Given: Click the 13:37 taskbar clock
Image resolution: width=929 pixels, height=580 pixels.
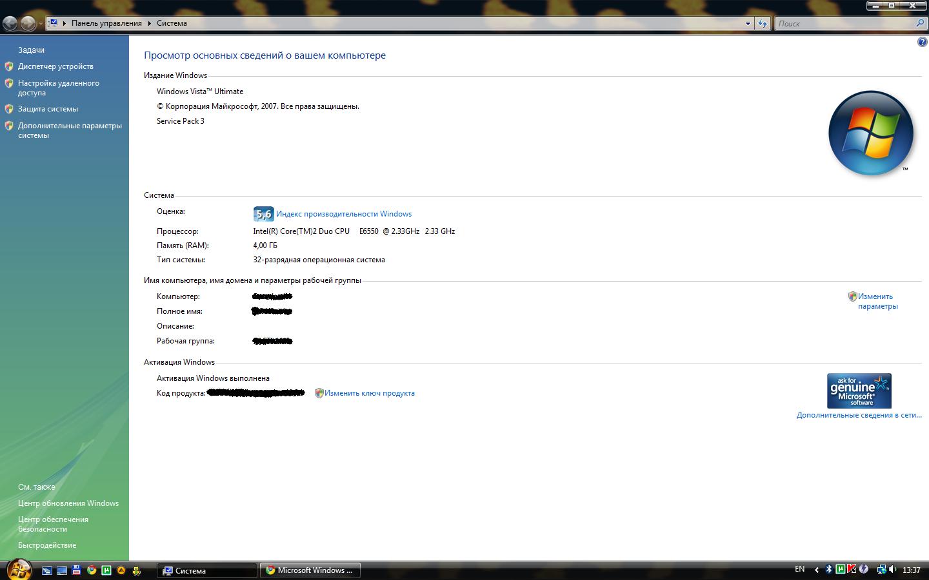Looking at the screenshot, I should (x=912, y=570).
